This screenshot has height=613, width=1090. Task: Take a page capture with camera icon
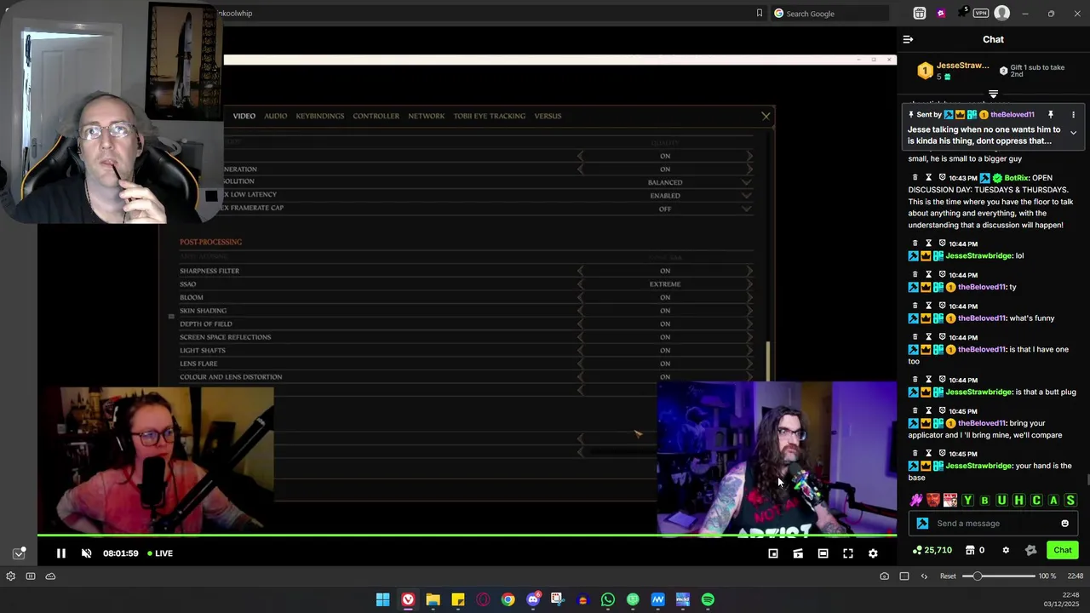click(885, 576)
